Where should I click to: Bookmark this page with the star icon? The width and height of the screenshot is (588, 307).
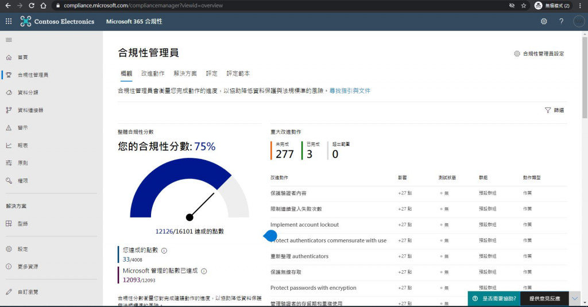pos(524,6)
